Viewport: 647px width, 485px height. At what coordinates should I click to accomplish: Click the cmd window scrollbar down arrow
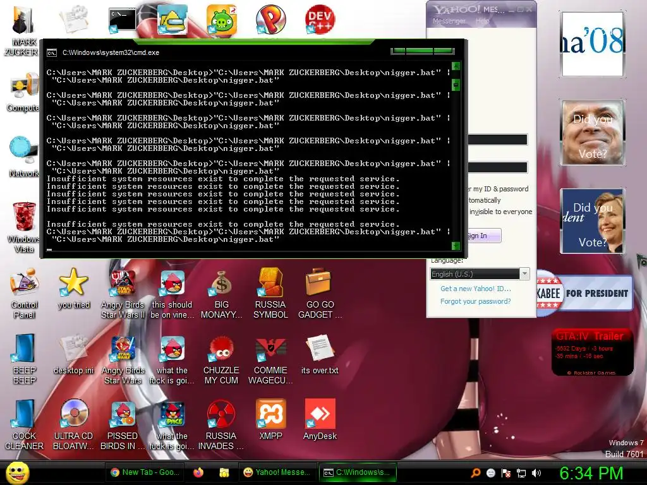pyautogui.click(x=456, y=246)
